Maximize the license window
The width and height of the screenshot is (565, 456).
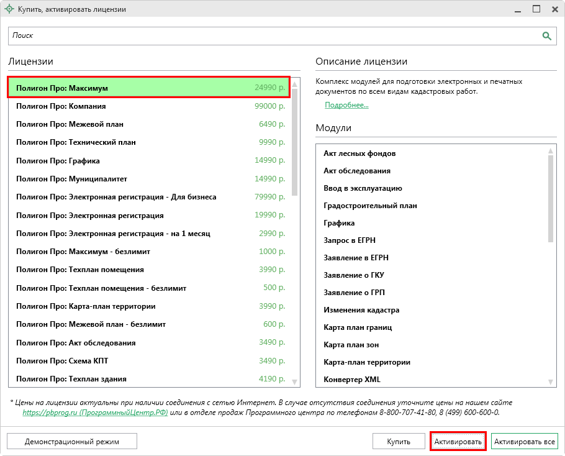(x=536, y=9)
